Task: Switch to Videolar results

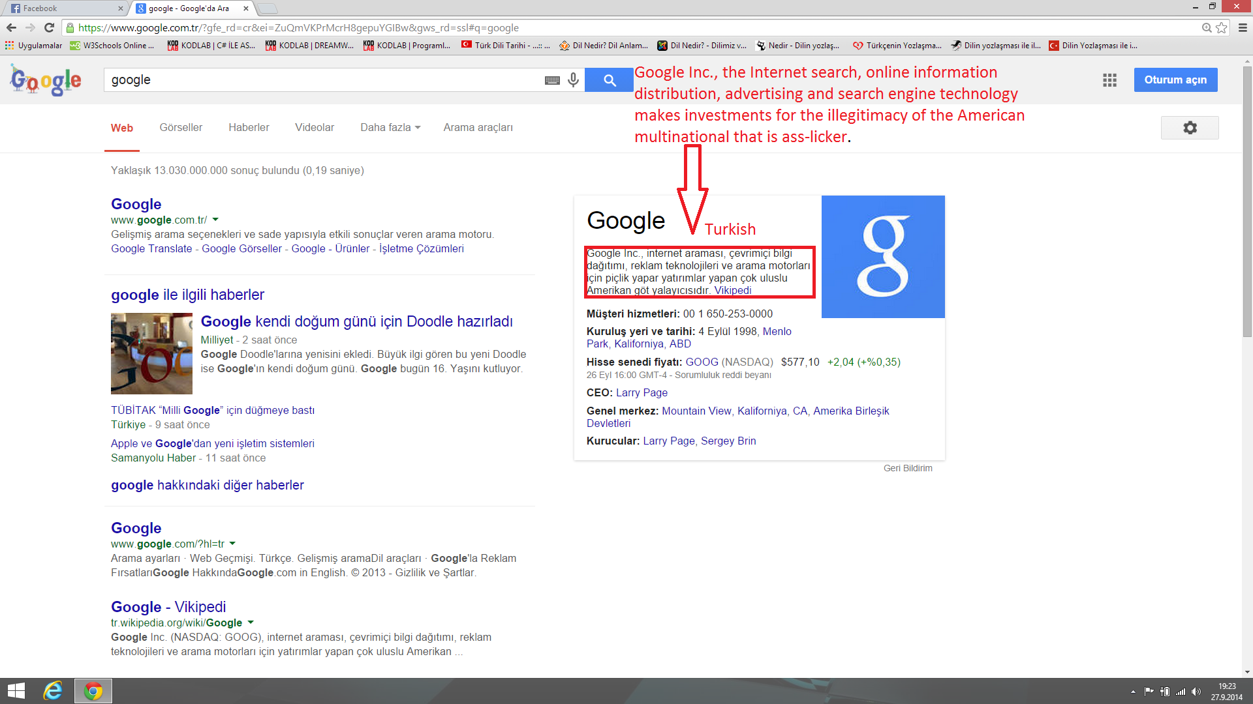Action: pos(315,128)
